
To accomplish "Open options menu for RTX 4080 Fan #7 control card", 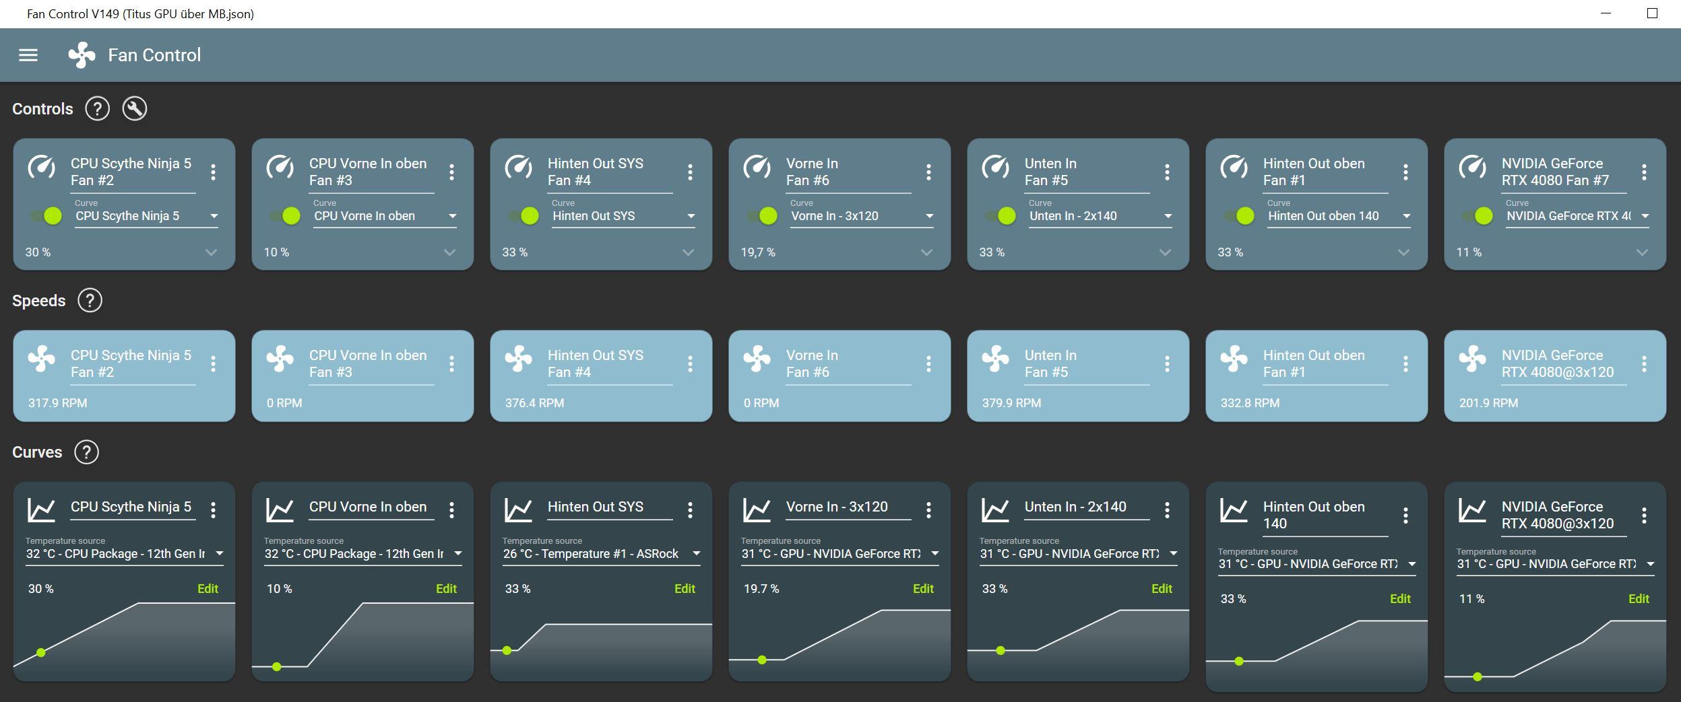I will click(1645, 172).
